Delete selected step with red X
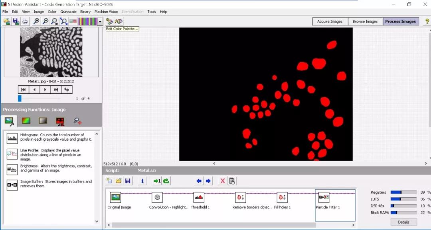The height and width of the screenshot is (230, 431). tap(222, 181)
